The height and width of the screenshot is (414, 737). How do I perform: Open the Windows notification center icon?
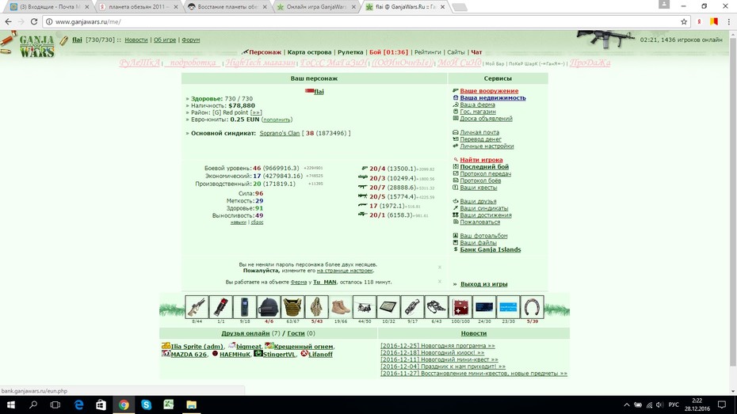tap(722, 405)
